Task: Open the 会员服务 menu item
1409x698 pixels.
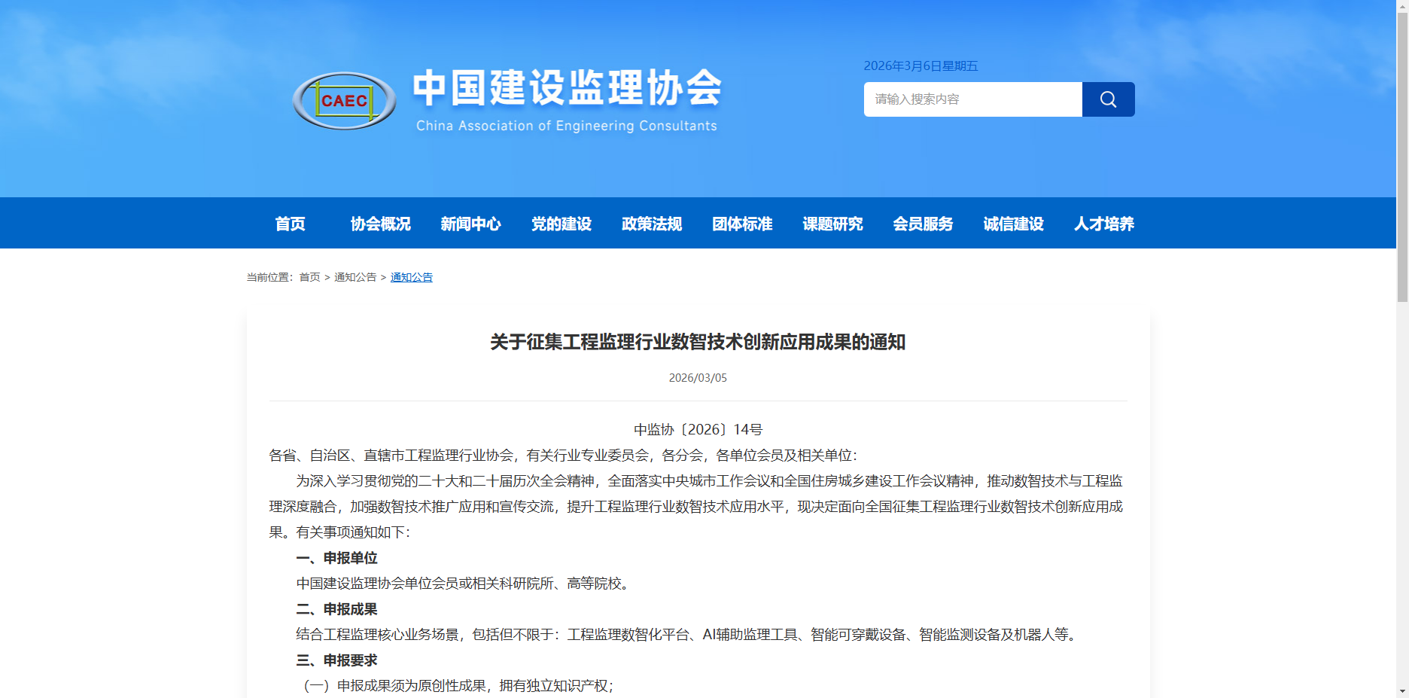Action: [x=923, y=224]
